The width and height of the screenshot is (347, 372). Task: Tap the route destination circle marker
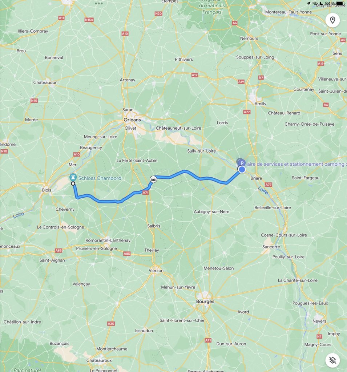pyautogui.click(x=73, y=183)
